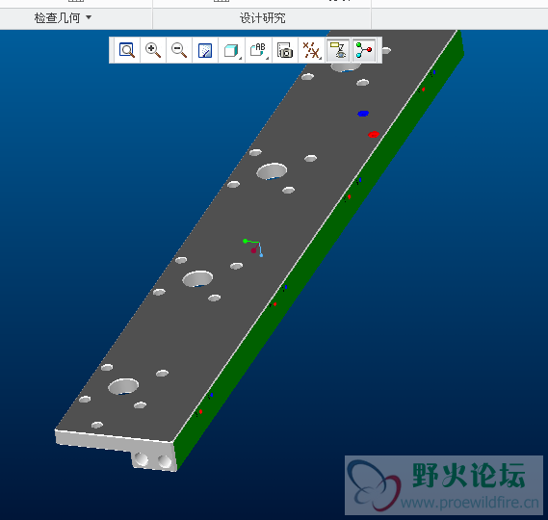Screen dimensions: 548x520
Task: Pick the large hole nearest the front end
Action: pos(123,386)
